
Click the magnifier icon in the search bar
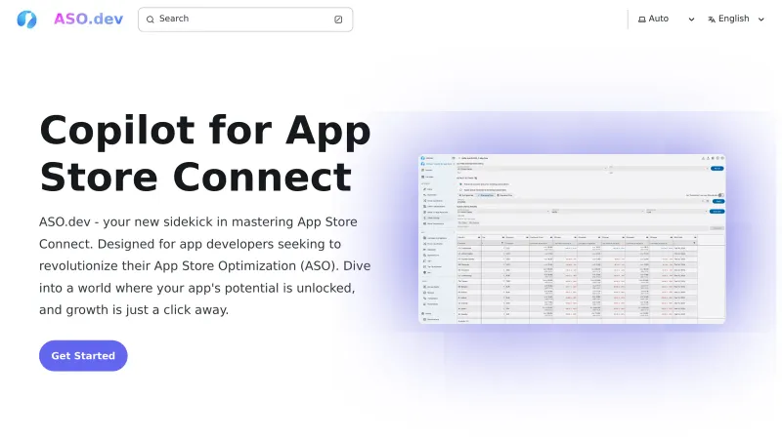click(x=151, y=20)
